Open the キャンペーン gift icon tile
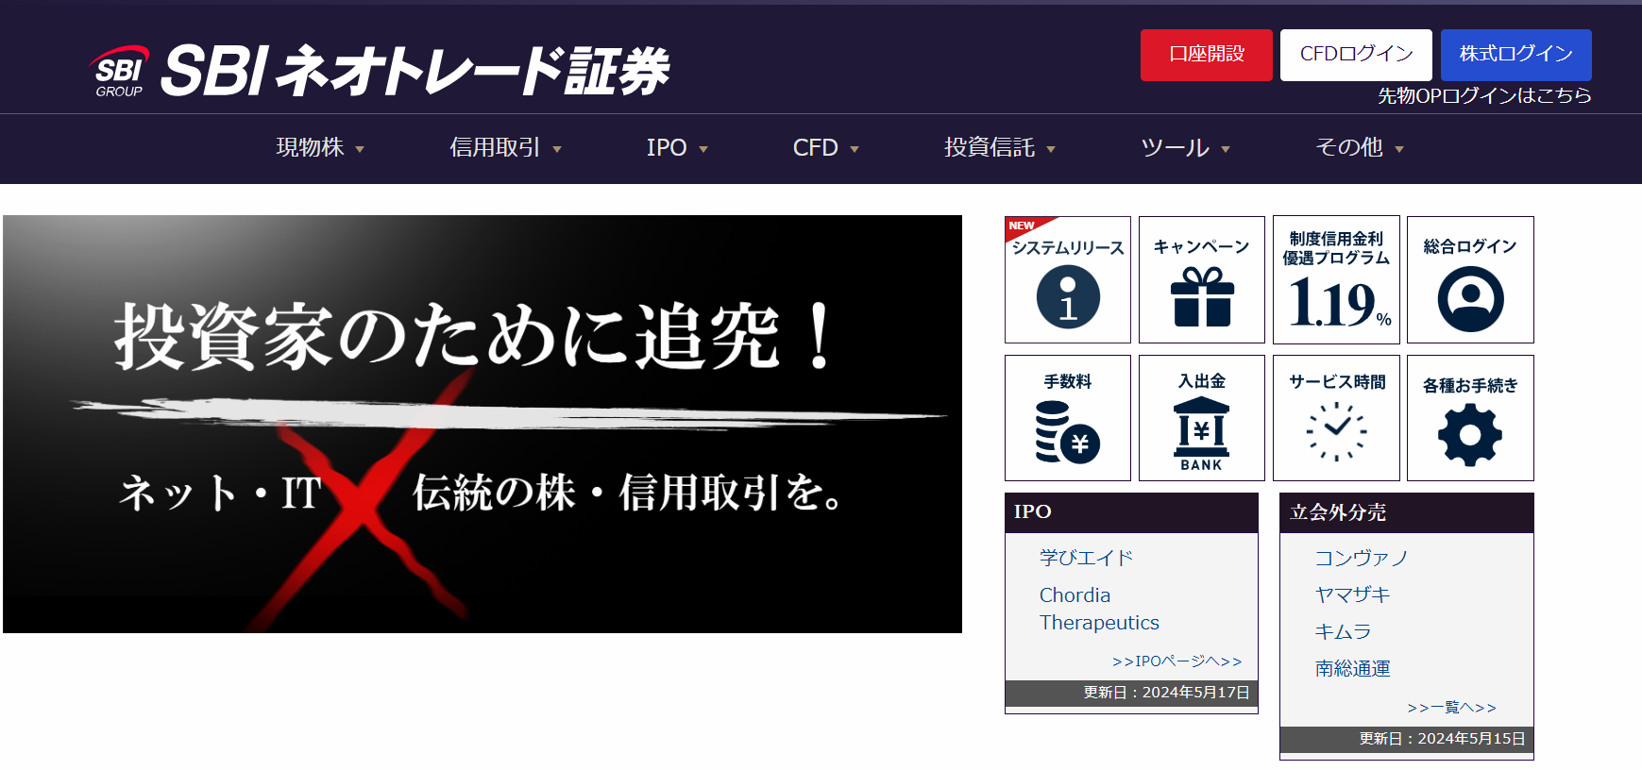 point(1202,279)
